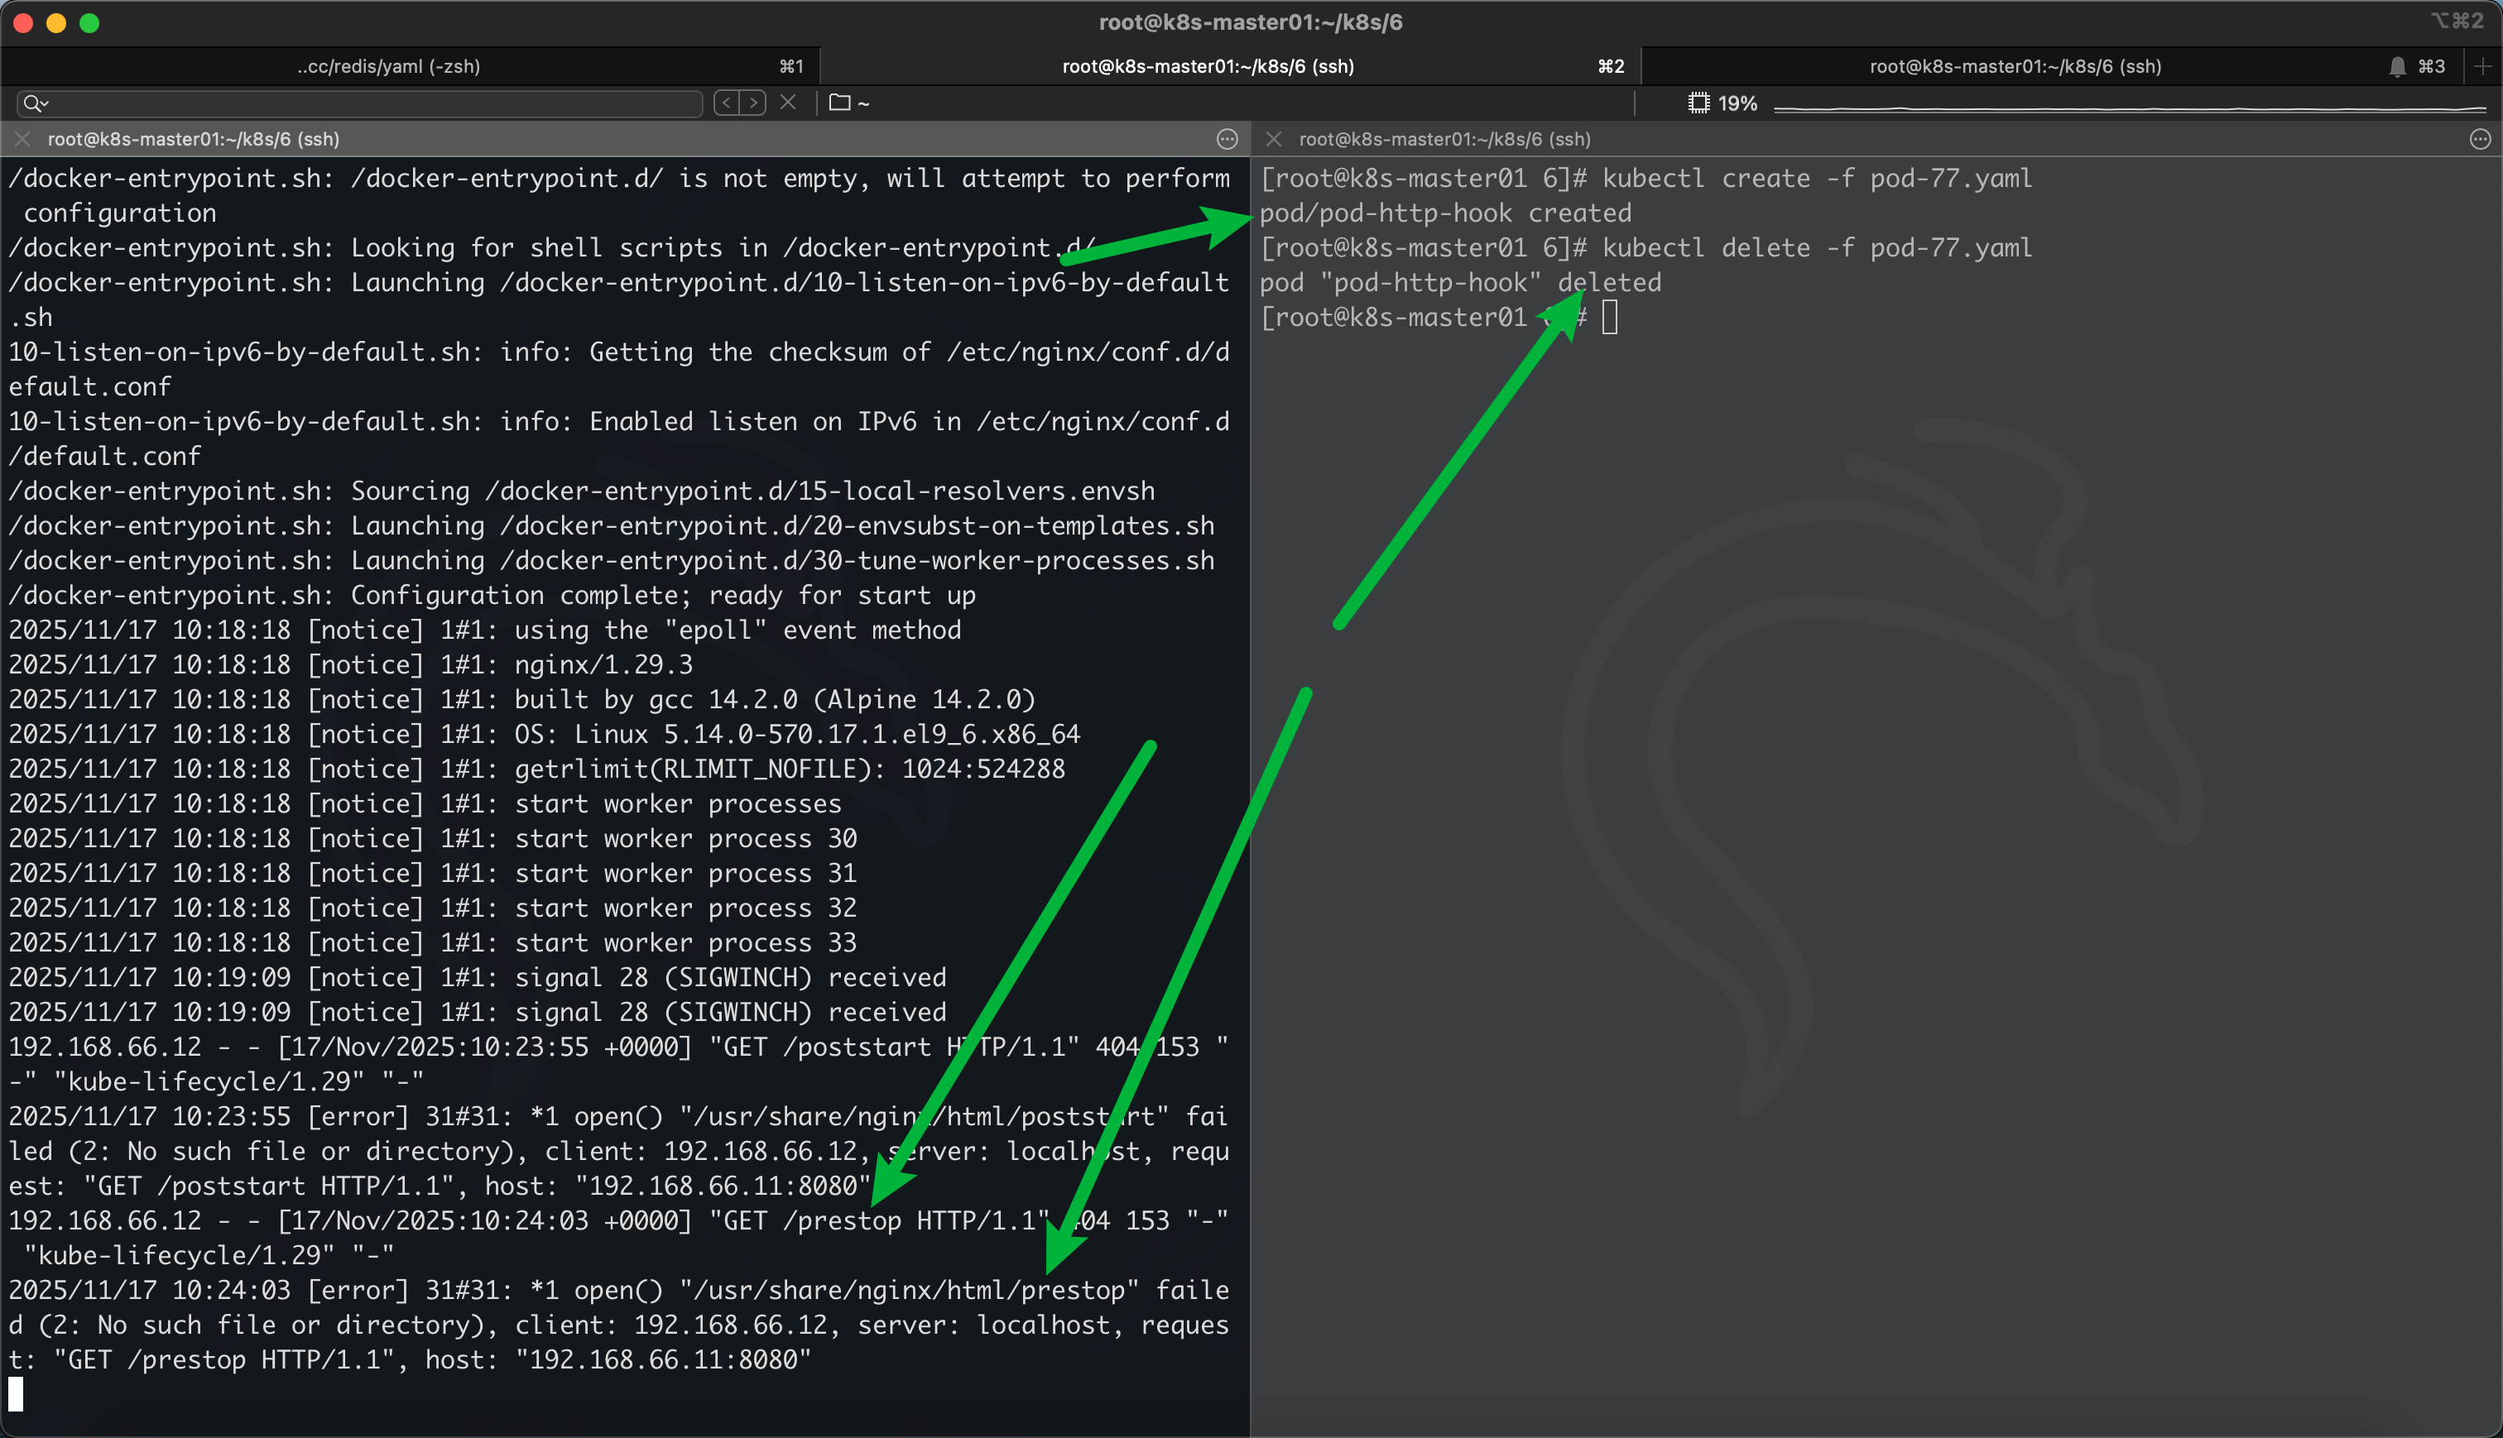
Task: Open left pane's more options menu
Action: [x=1227, y=139]
